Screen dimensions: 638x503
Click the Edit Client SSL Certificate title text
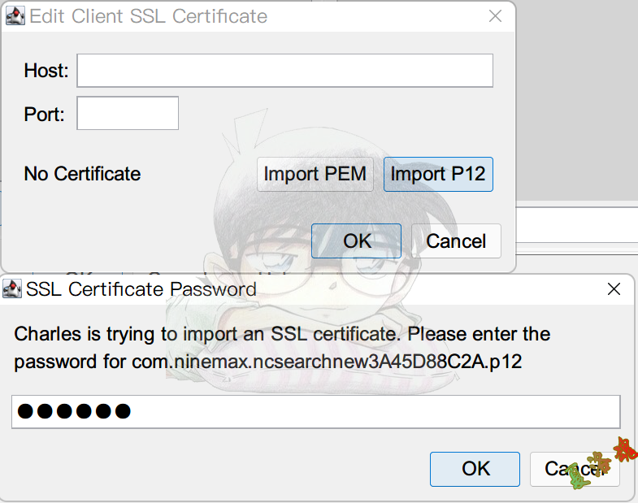pyautogui.click(x=148, y=15)
